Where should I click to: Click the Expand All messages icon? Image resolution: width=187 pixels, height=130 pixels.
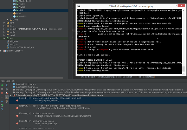7,85
